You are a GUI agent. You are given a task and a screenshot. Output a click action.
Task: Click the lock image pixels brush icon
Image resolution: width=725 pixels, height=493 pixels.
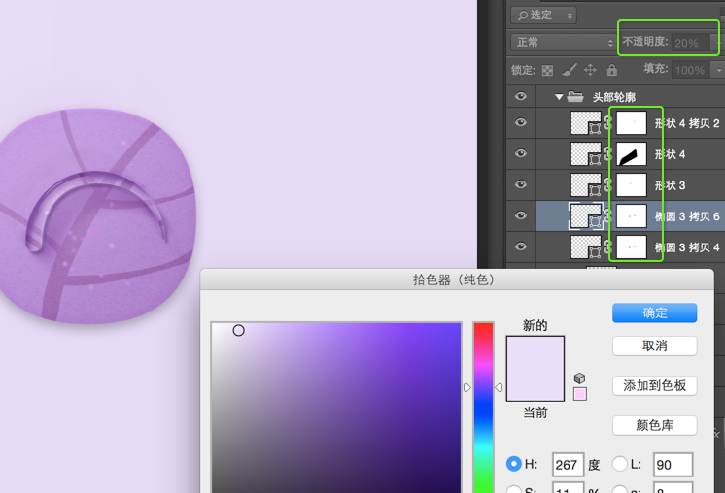tap(570, 70)
